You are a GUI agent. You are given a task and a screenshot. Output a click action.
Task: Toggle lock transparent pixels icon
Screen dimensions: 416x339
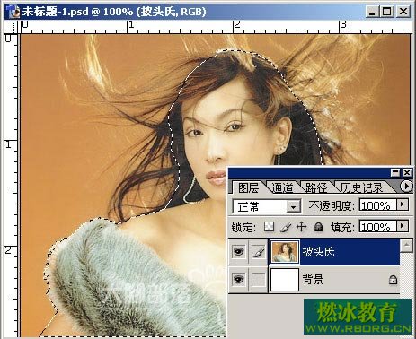269,227
